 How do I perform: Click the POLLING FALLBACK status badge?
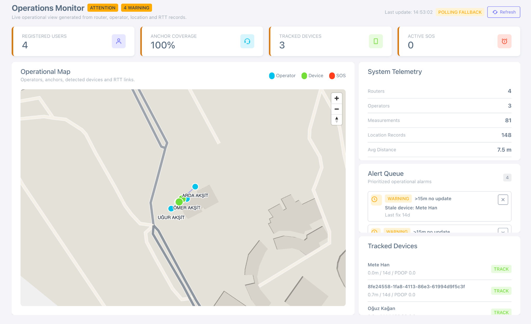460,12
